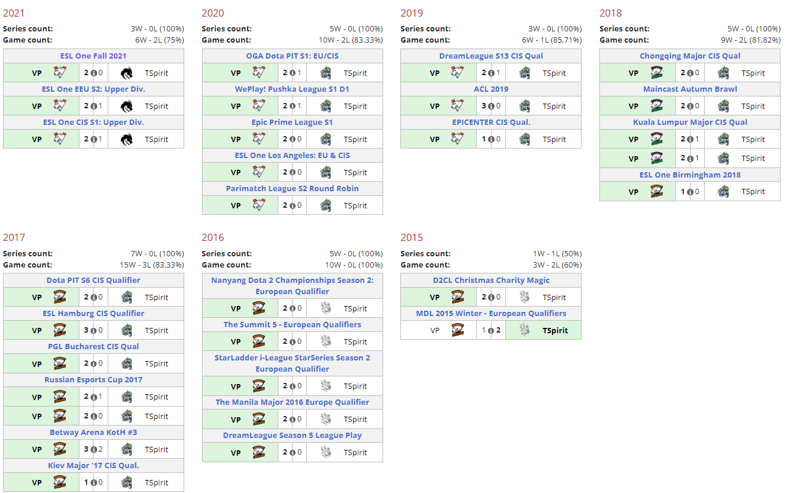This screenshot has width=793, height=493.
Task: Show match details icon for Betway Arena KotH #3
Action: coord(94,449)
